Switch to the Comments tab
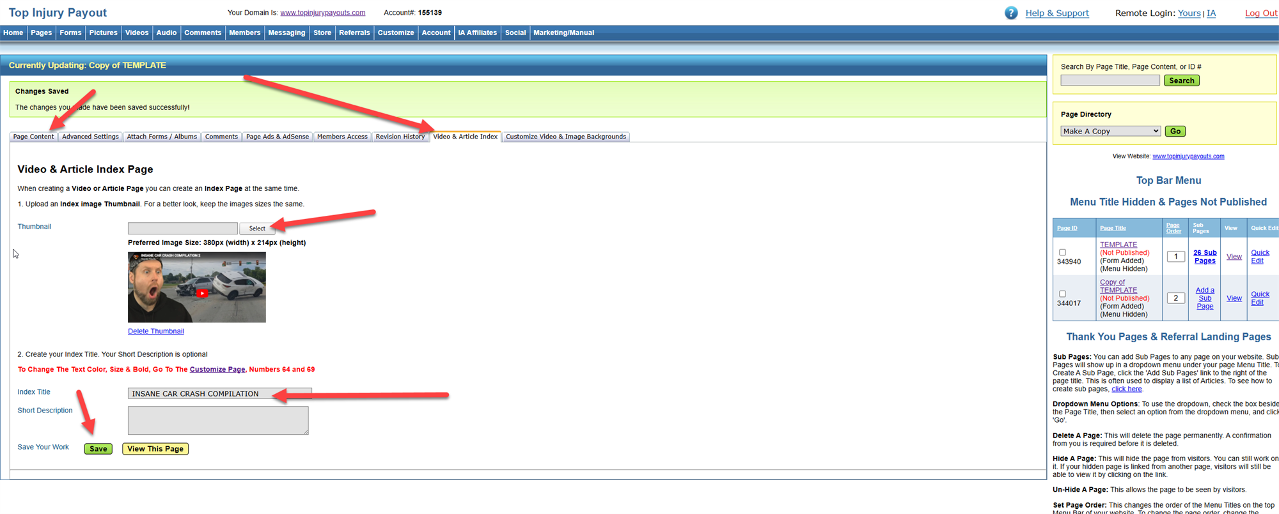The image size is (1279, 514). [221, 137]
